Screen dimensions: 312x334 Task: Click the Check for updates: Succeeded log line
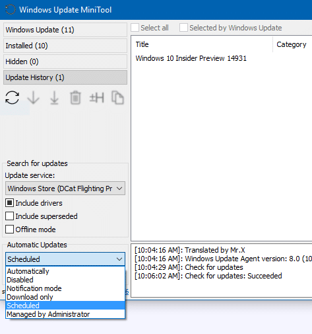(x=208, y=276)
